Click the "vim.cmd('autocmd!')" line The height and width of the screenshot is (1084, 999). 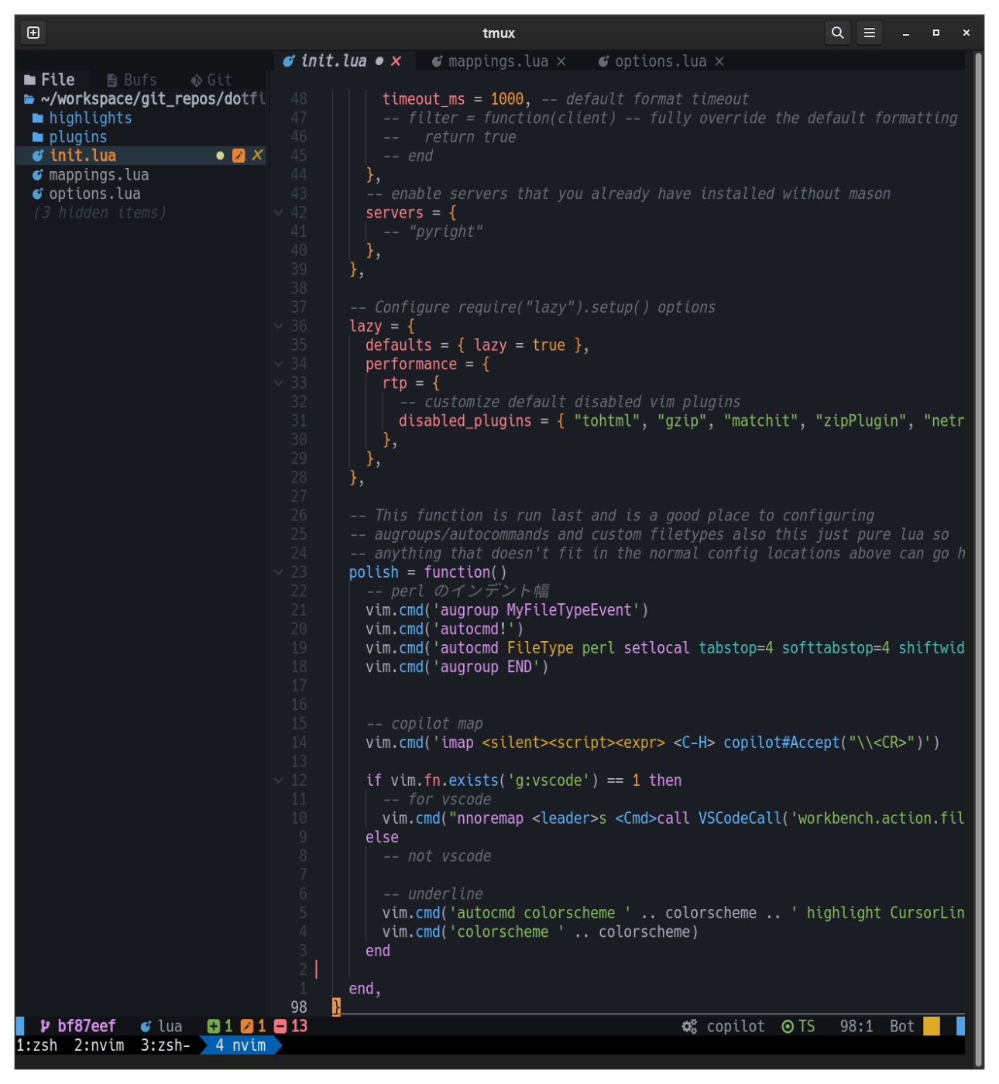pos(445,629)
